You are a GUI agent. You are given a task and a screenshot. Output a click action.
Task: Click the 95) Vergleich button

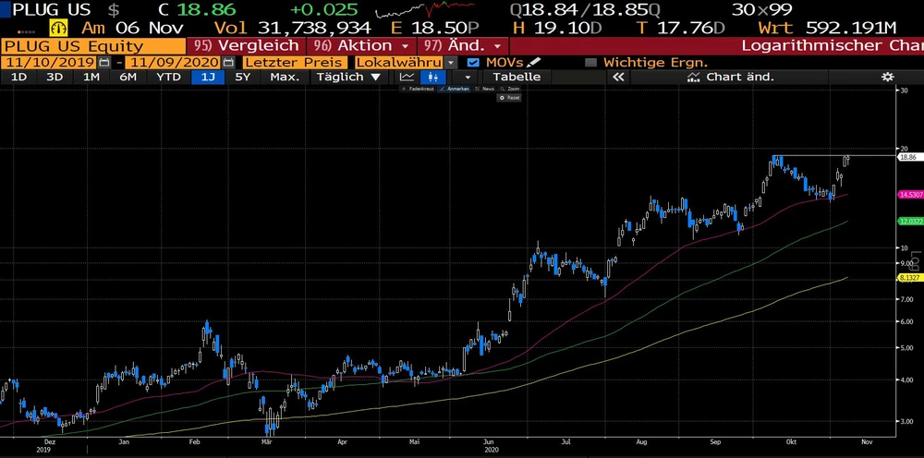(x=246, y=45)
